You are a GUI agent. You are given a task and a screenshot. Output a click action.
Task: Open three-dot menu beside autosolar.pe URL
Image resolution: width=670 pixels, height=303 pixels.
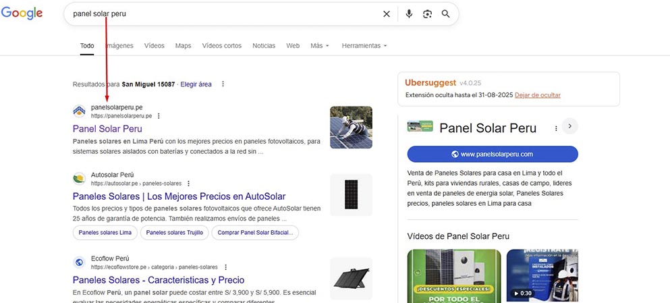pyautogui.click(x=188, y=184)
